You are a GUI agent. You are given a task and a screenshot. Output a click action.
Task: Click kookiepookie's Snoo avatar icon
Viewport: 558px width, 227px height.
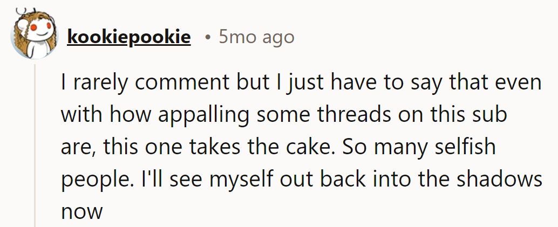click(33, 36)
